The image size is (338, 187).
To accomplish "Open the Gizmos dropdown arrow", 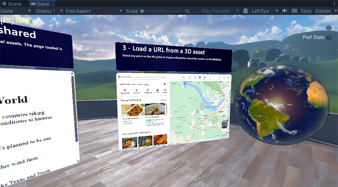I will [335, 11].
